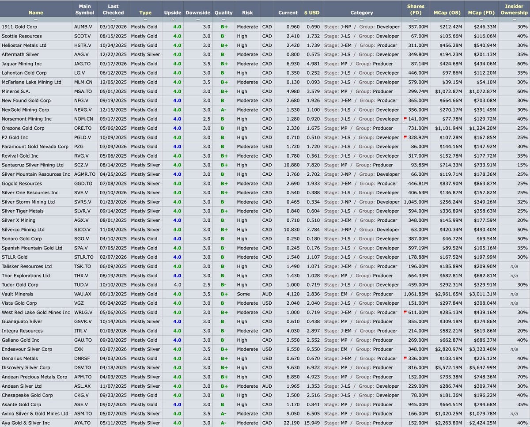
Task: Click the MCap (OS) column header
Action: [x=447, y=13]
